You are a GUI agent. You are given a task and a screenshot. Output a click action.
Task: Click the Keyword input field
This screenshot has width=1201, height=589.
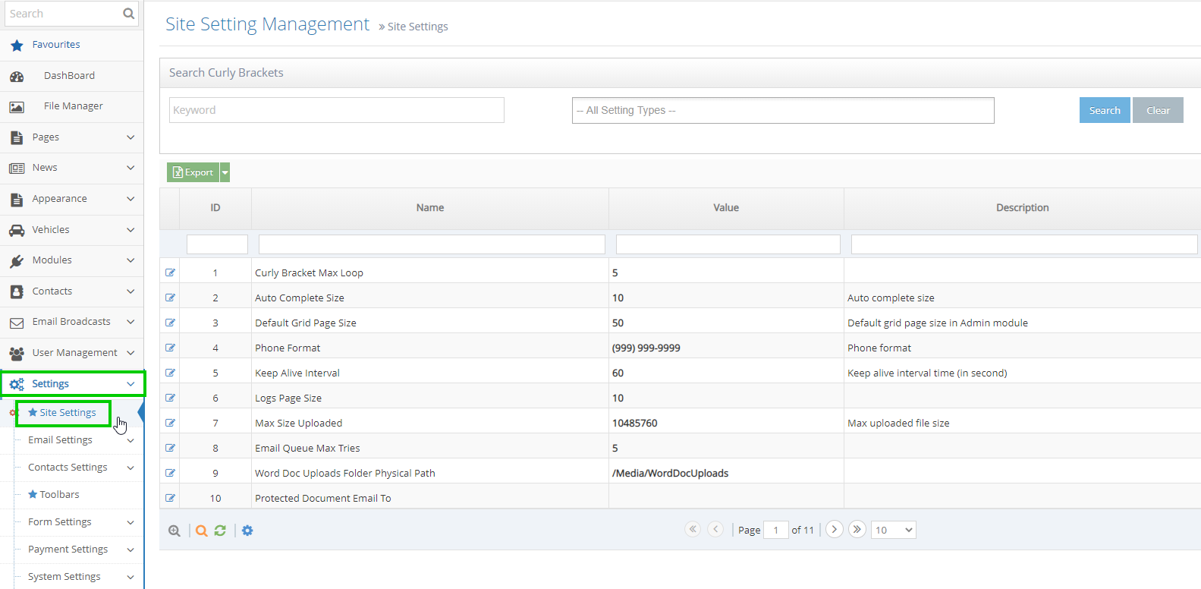pos(336,110)
